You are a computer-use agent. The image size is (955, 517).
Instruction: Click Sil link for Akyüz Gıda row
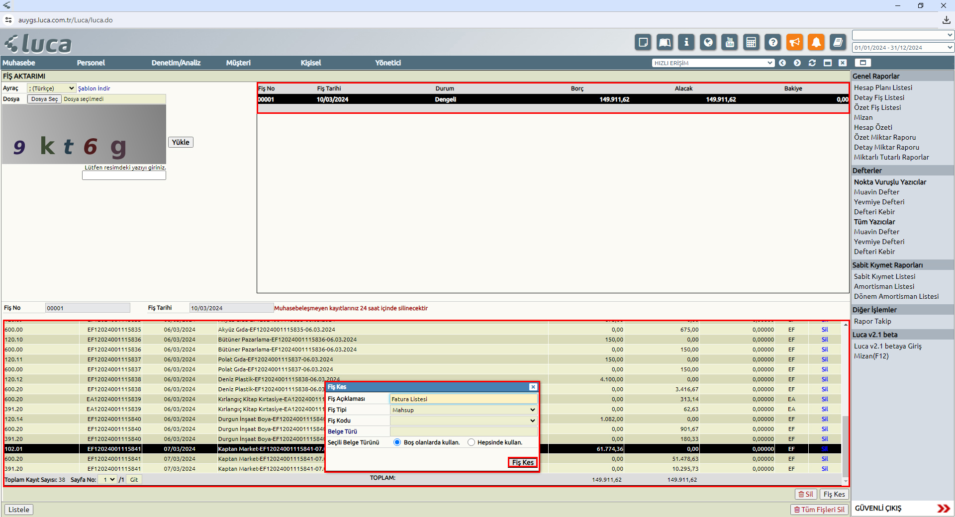pos(825,330)
